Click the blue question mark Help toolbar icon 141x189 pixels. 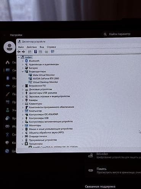pyautogui.click(x=35, y=52)
